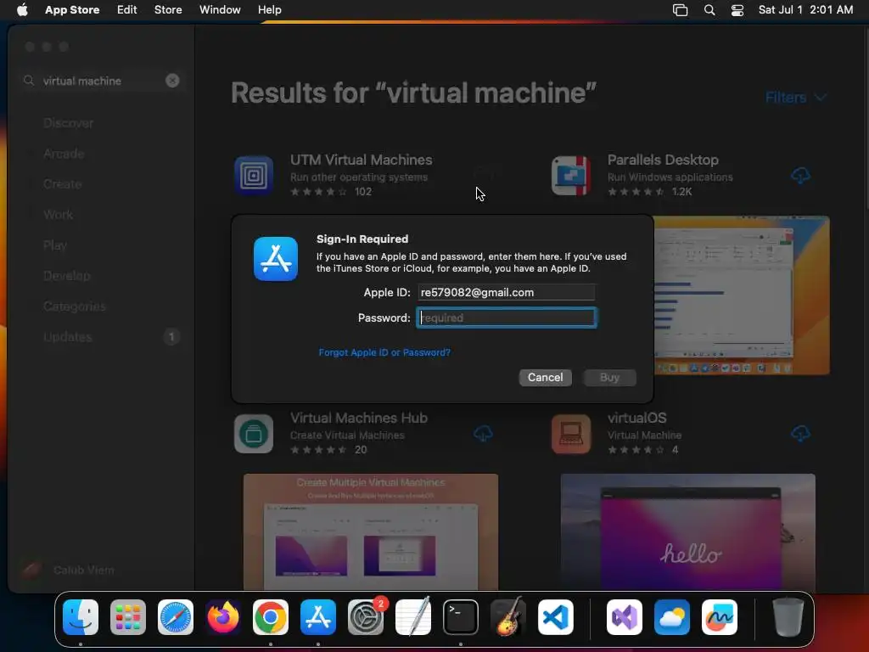Open Updates in sidebar
The width and height of the screenshot is (869, 652).
click(x=68, y=336)
